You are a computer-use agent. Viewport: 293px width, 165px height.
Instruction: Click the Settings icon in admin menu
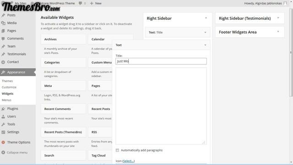tap(3, 132)
